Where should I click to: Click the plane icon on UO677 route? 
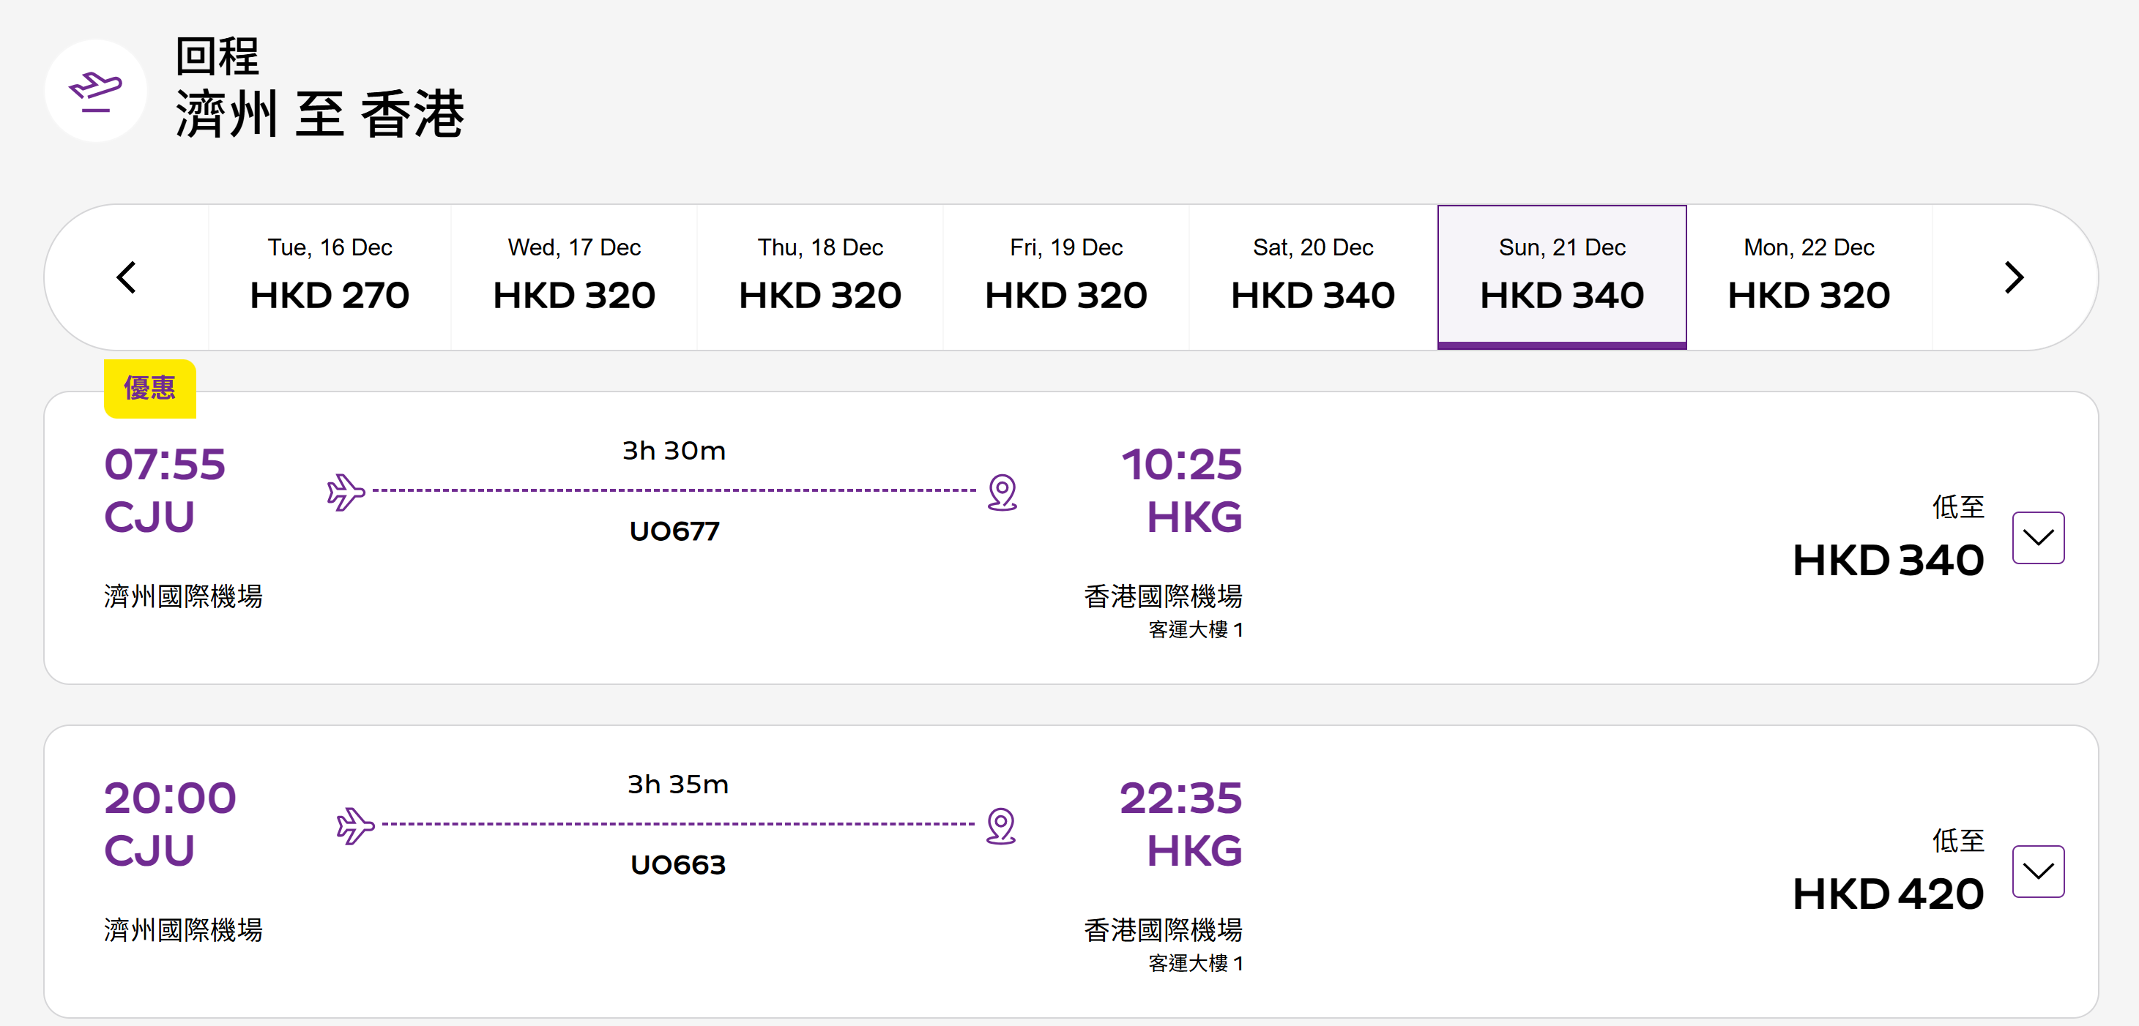tap(346, 492)
